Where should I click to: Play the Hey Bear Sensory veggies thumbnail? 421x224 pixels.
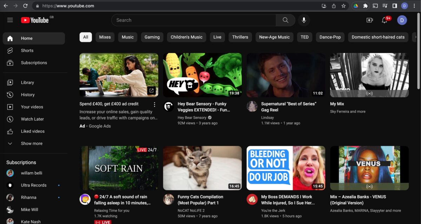click(202, 75)
